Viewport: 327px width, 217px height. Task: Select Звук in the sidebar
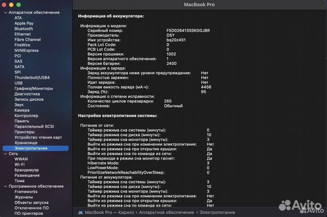(19, 105)
